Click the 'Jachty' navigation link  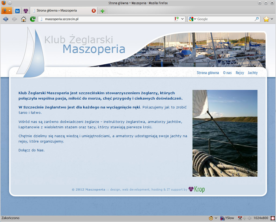point(252,73)
